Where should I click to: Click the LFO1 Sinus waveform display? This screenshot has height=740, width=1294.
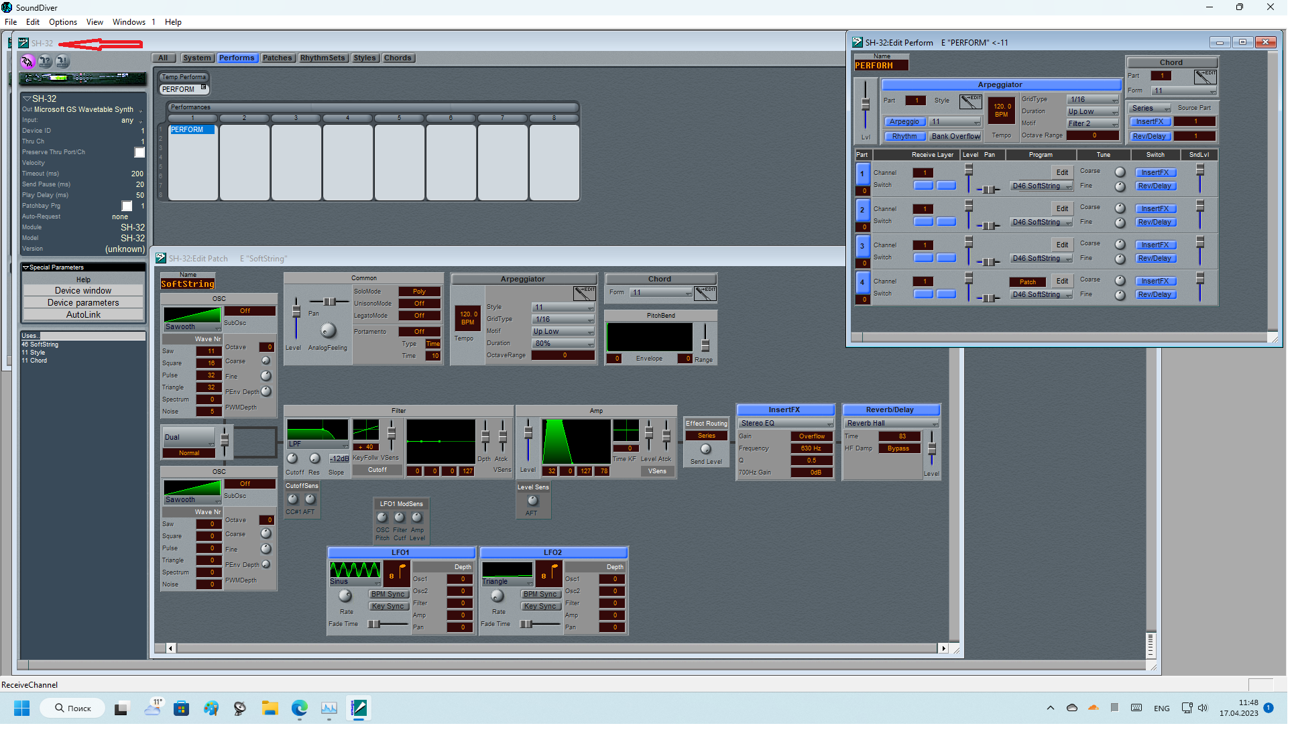pos(355,570)
